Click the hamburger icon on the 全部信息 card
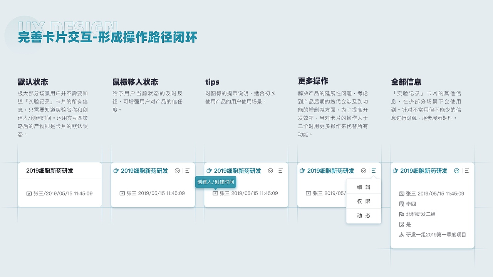The height and width of the screenshot is (277, 493). pyautogui.click(x=466, y=171)
